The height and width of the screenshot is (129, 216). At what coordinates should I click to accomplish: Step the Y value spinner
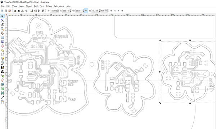(71, 10)
